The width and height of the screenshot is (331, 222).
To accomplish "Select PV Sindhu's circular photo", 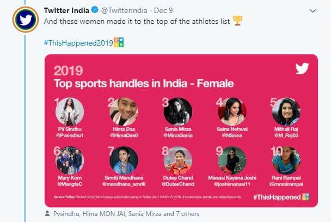I will (70, 111).
